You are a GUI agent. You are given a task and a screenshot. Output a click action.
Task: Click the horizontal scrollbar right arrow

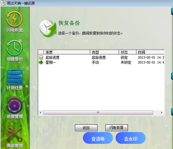click(162, 112)
